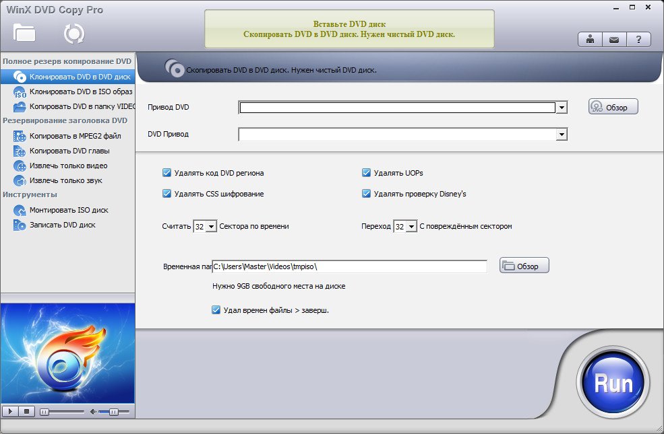Toggle Удалять UOPs checkbox
This screenshot has height=434, width=664.
point(366,173)
